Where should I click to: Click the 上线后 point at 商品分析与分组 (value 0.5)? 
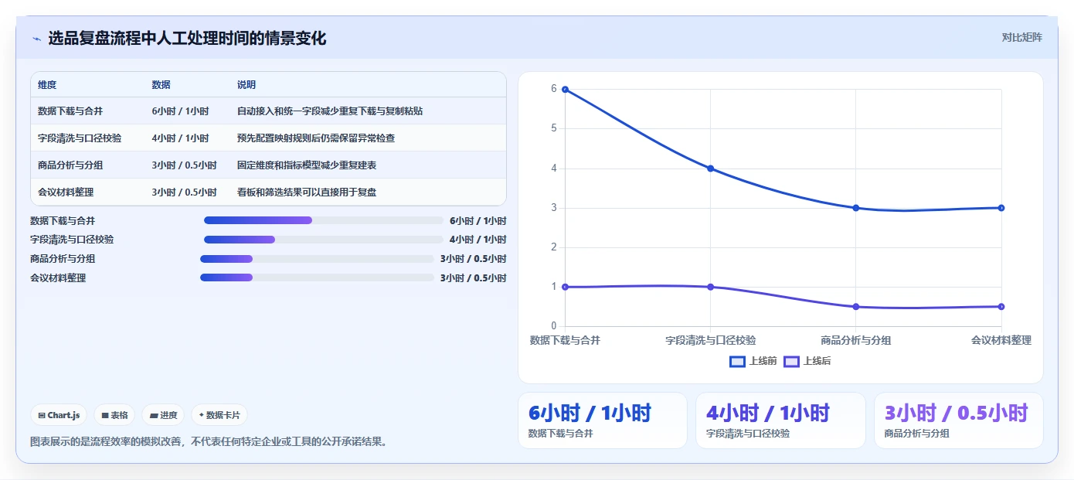click(855, 307)
